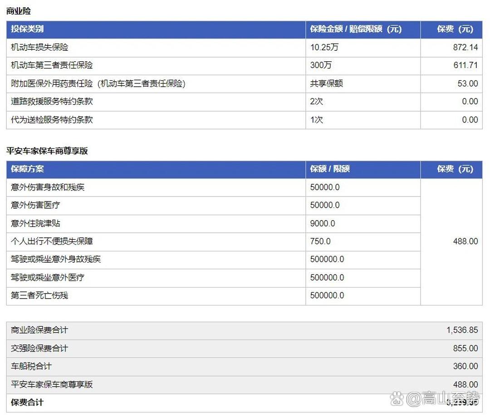Select the 机动车损失保险 row
This screenshot has width=490, height=417.
click(x=41, y=47)
